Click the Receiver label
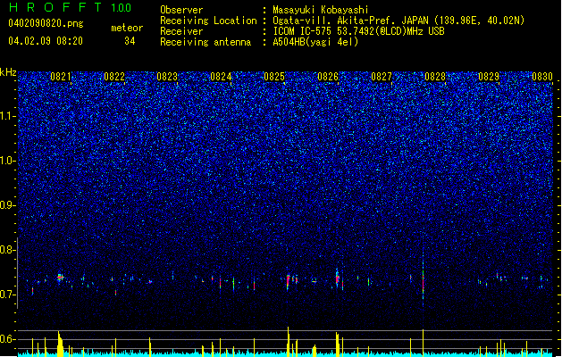562x357 pixels. (x=181, y=31)
